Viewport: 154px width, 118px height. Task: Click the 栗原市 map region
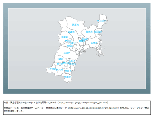[x=75, y=25]
